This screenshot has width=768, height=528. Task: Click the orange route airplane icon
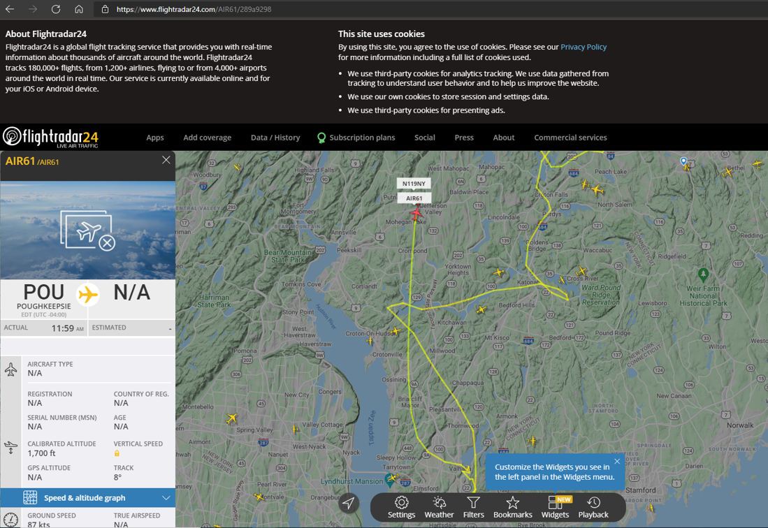click(88, 295)
